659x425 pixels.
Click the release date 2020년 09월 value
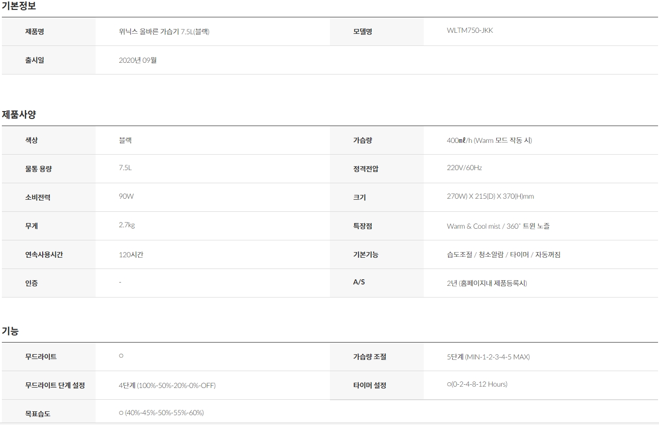(138, 60)
